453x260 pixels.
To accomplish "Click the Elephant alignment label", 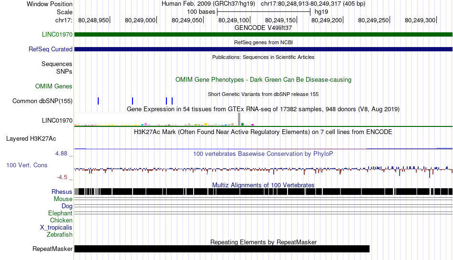I will click(60, 213).
